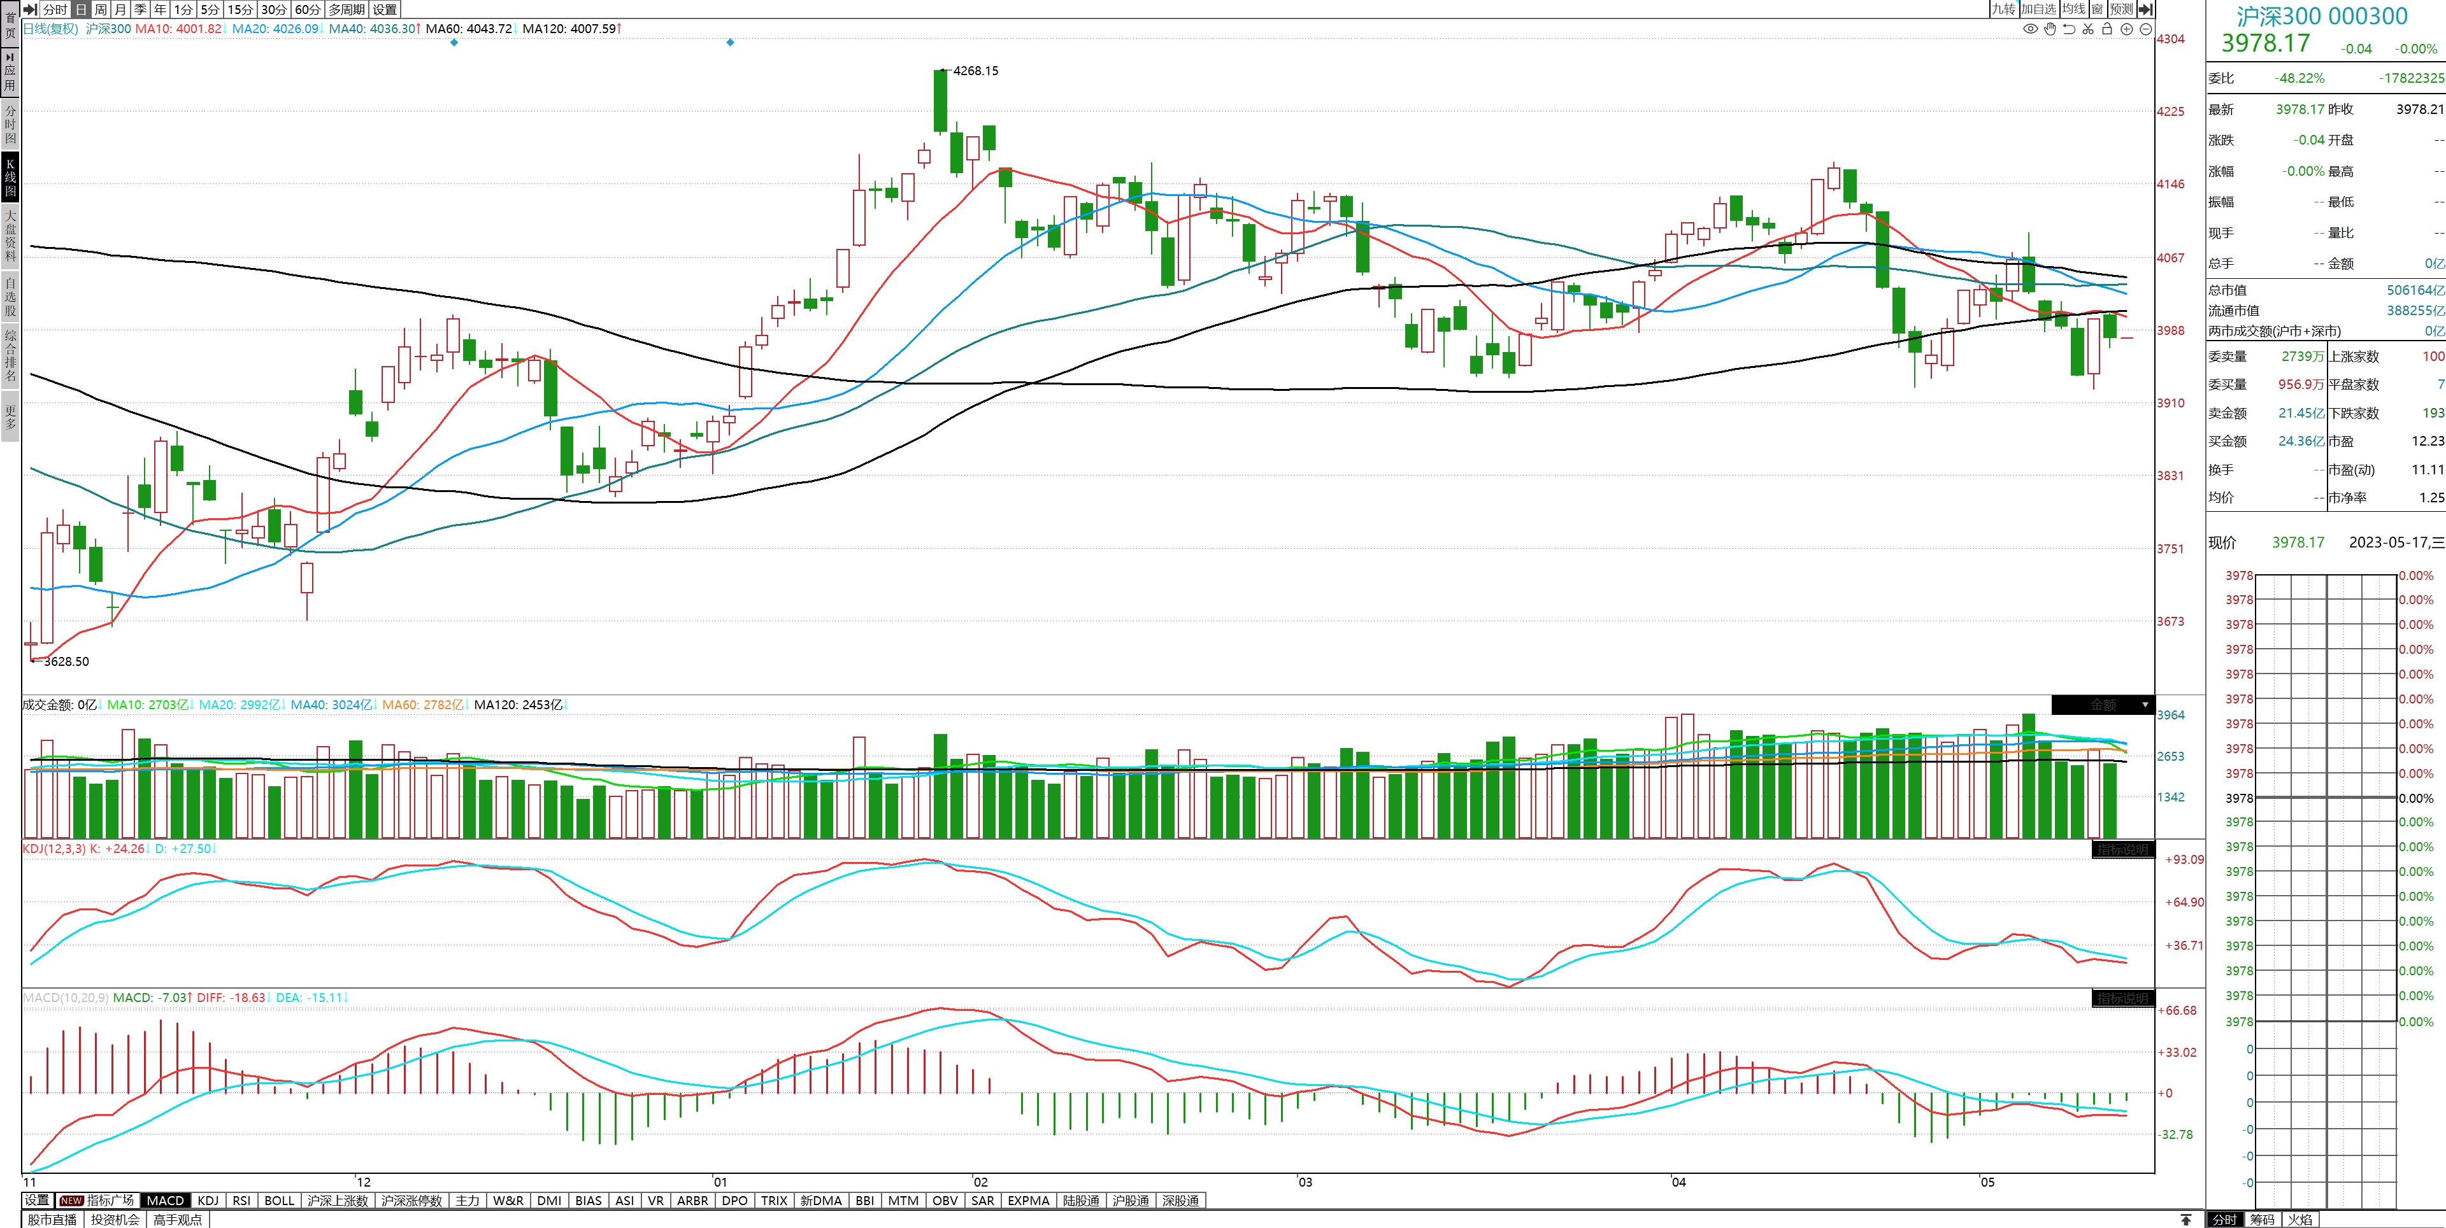Zoom out with the minus circle icon
Screen dimensions: 2446x1228
click(x=2145, y=29)
